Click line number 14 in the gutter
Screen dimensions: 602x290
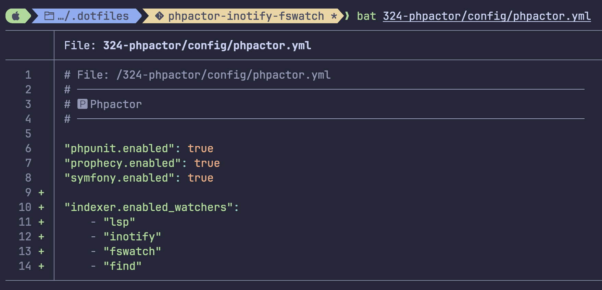(25, 266)
